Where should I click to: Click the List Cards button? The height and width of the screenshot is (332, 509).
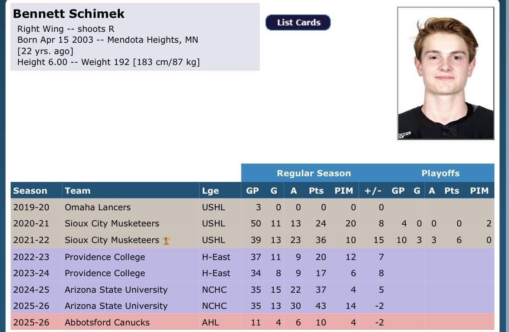[x=298, y=23]
